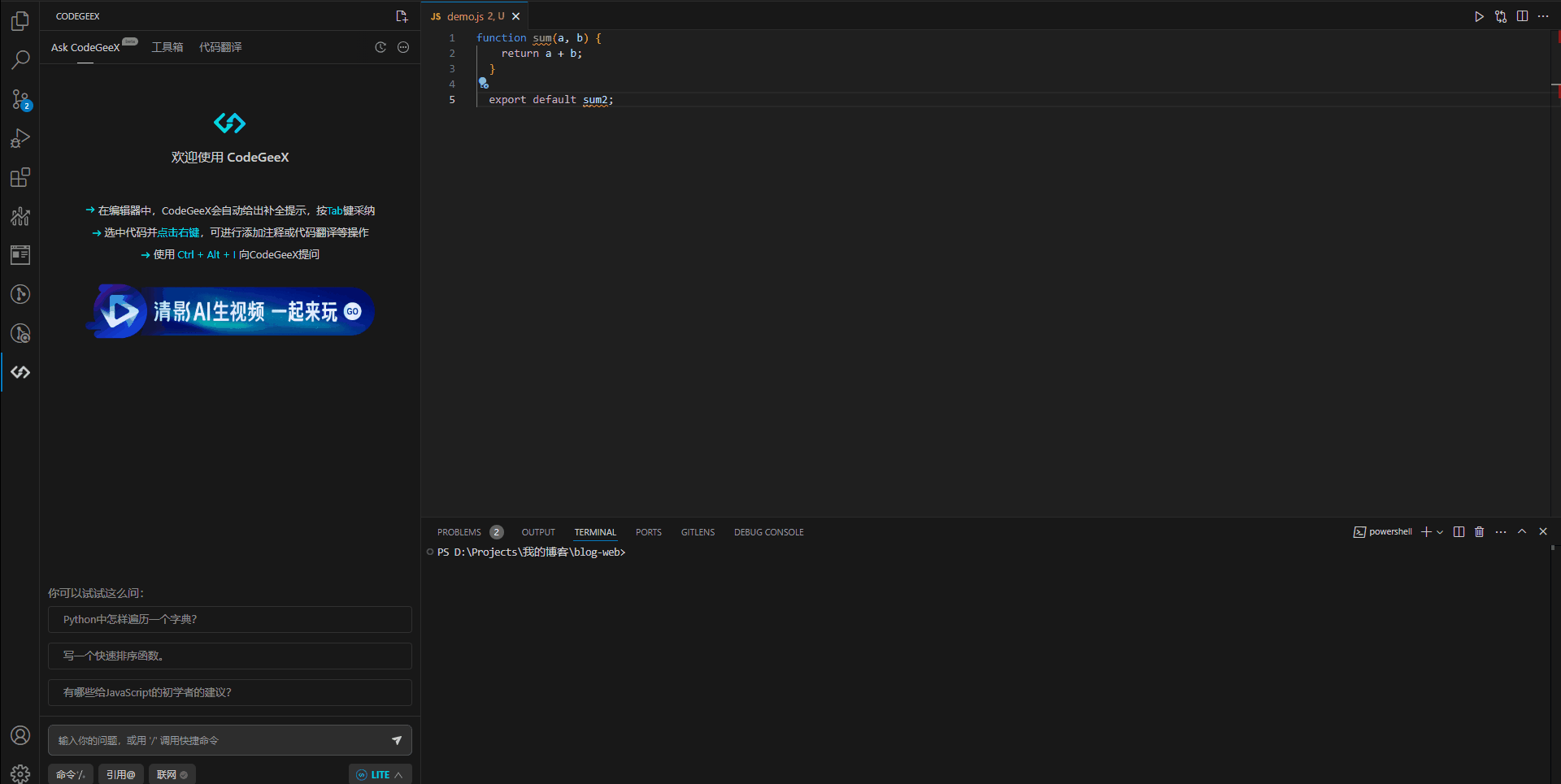The image size is (1561, 784).
Task: Open the DEBUG CONSOLE panel tab
Action: 768,532
